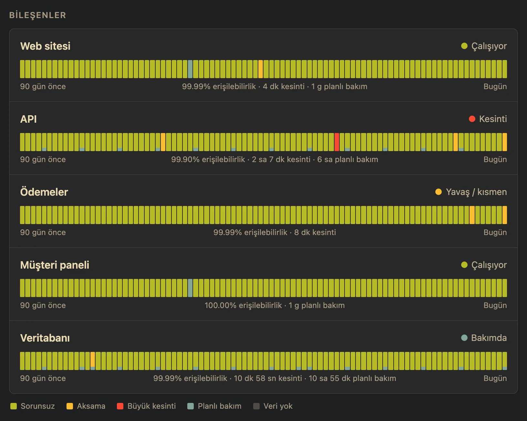Click the Ödemeler component title

pyautogui.click(x=44, y=192)
